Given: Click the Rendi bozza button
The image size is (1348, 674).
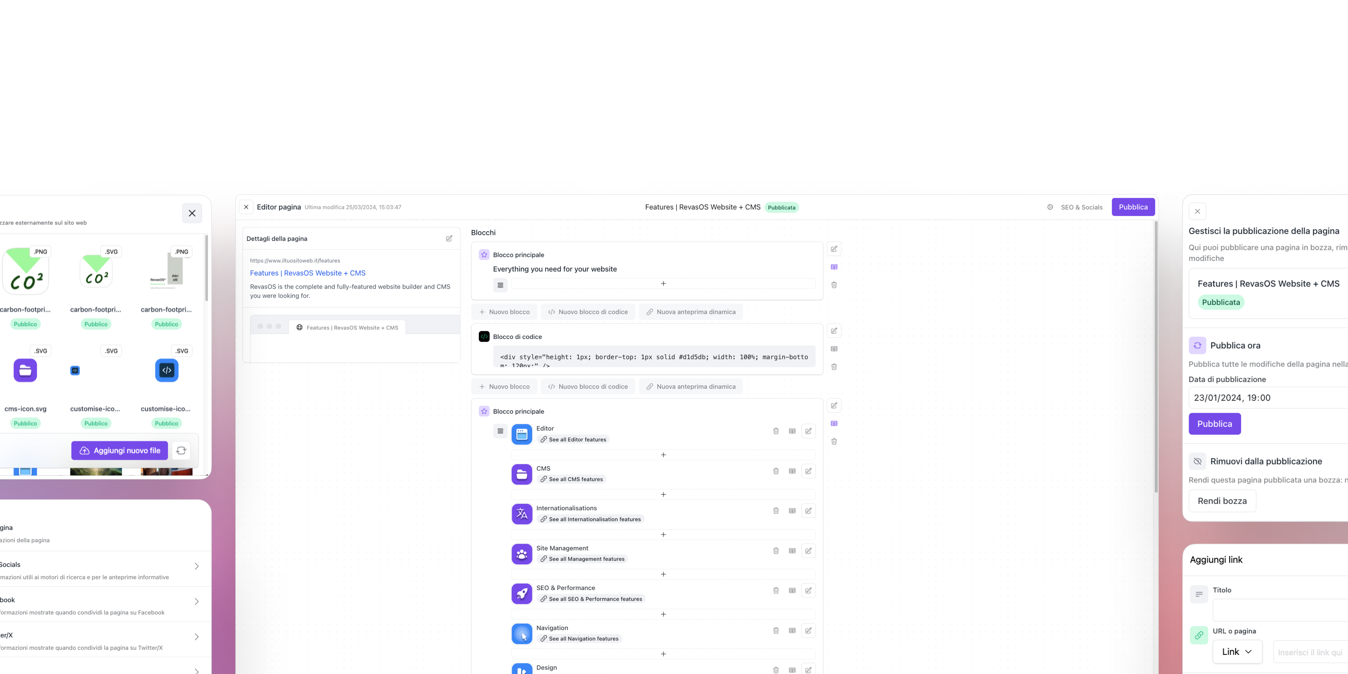Looking at the screenshot, I should coord(1222,501).
